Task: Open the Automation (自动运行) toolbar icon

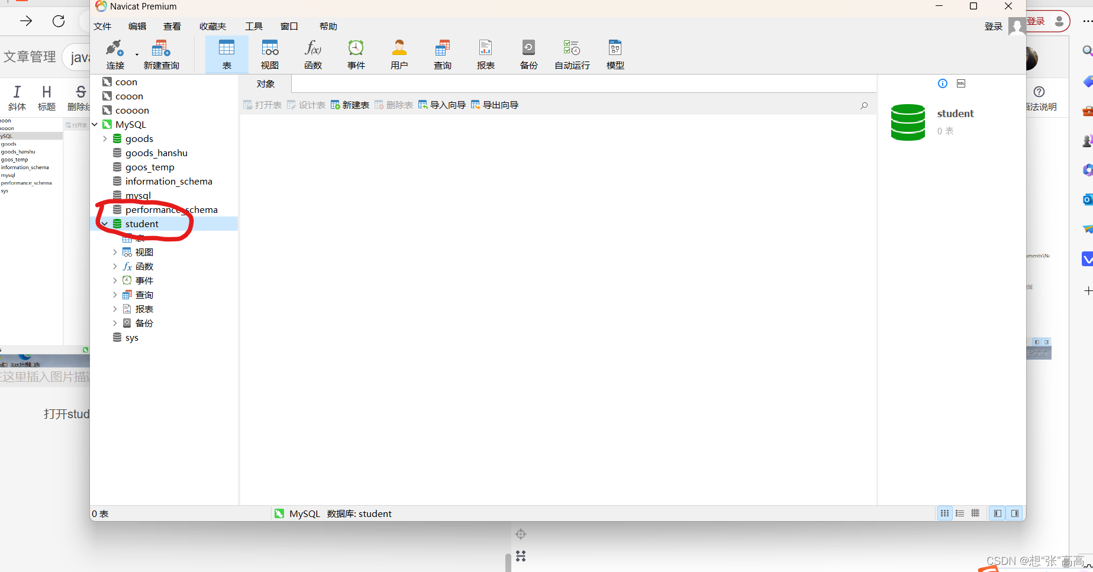Action: pyautogui.click(x=572, y=54)
